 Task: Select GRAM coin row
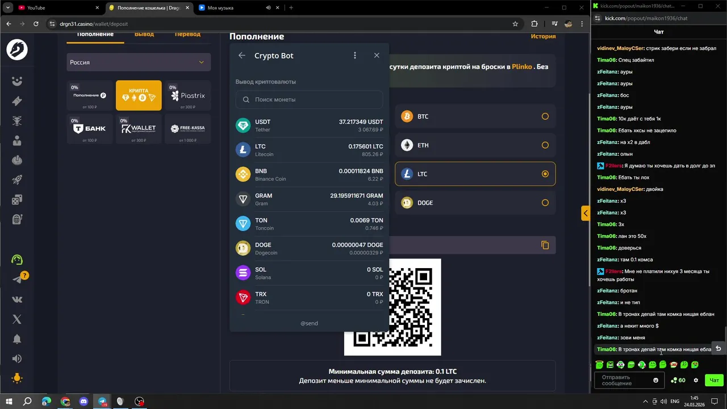click(310, 199)
